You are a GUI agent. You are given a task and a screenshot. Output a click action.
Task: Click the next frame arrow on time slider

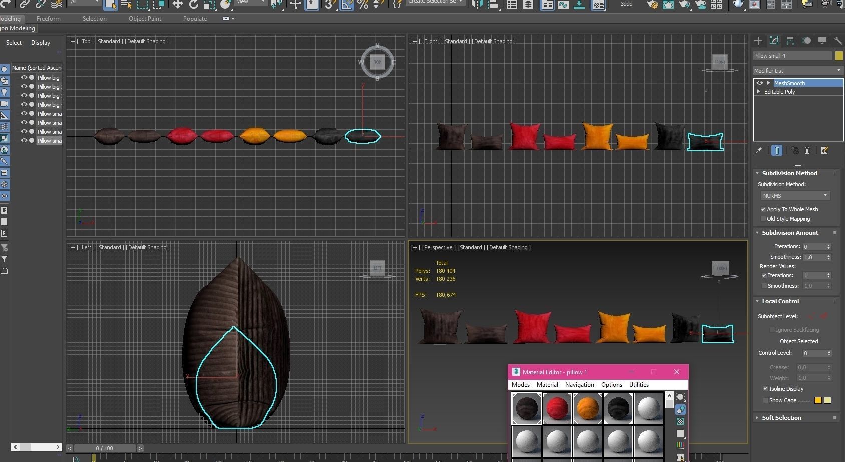140,448
